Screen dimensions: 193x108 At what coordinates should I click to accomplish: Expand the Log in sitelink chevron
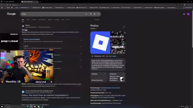[x=81, y=47]
